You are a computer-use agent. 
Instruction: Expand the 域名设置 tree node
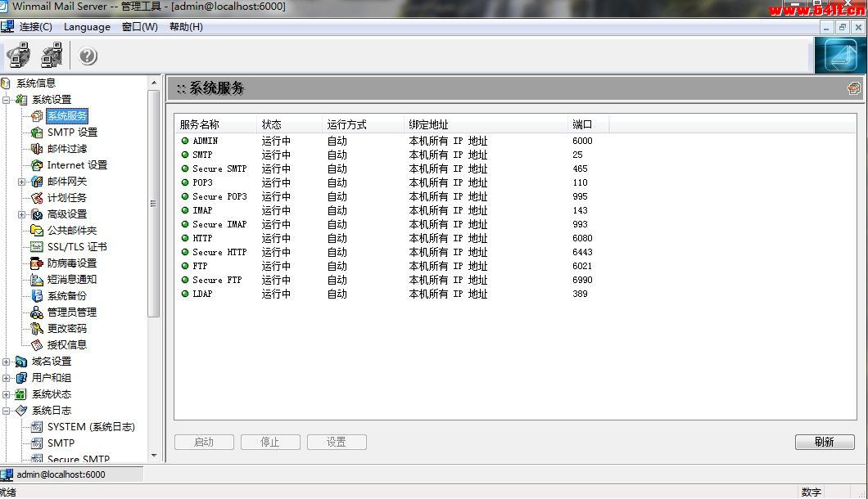(6, 362)
